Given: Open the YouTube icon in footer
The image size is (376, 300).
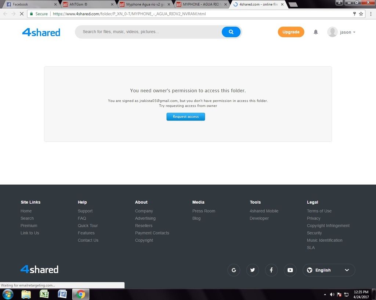Looking at the screenshot, I should [290, 270].
